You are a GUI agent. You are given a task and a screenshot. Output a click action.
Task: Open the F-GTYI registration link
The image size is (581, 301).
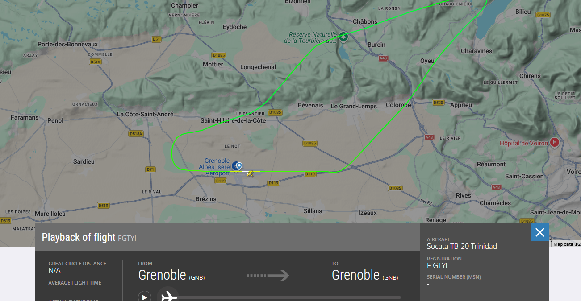pyautogui.click(x=437, y=266)
